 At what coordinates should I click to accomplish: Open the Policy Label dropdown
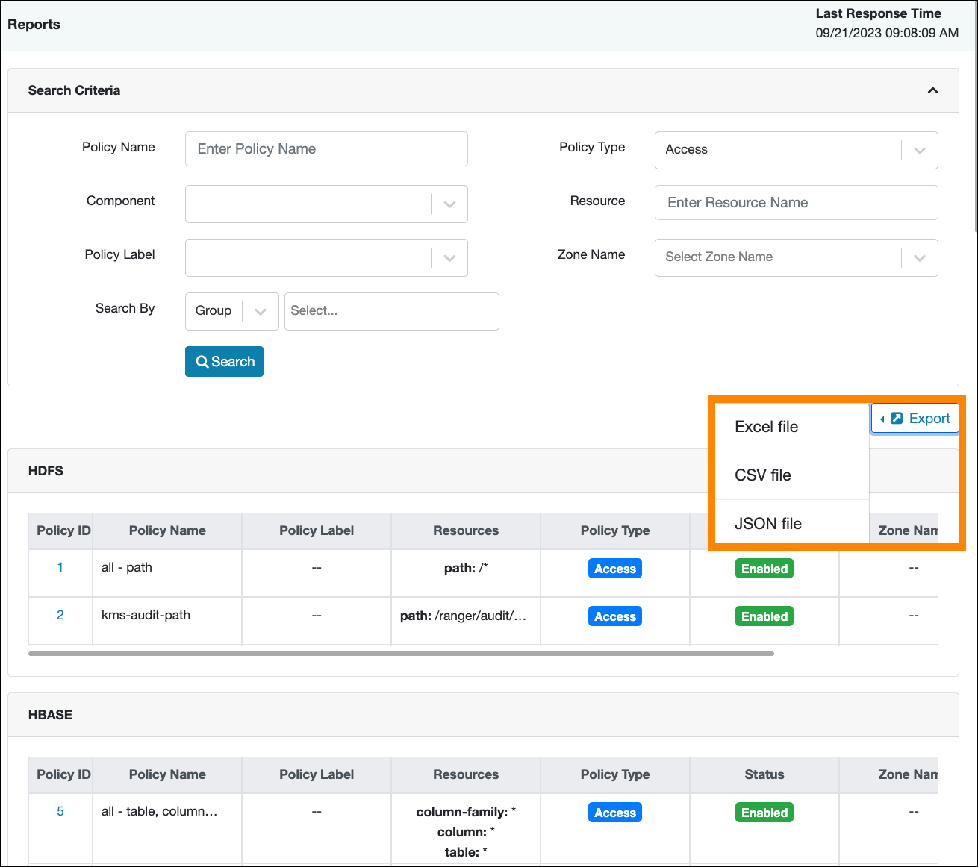pos(326,257)
